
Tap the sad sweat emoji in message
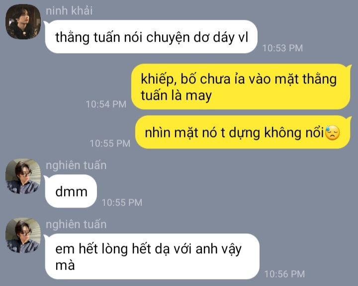333,133
